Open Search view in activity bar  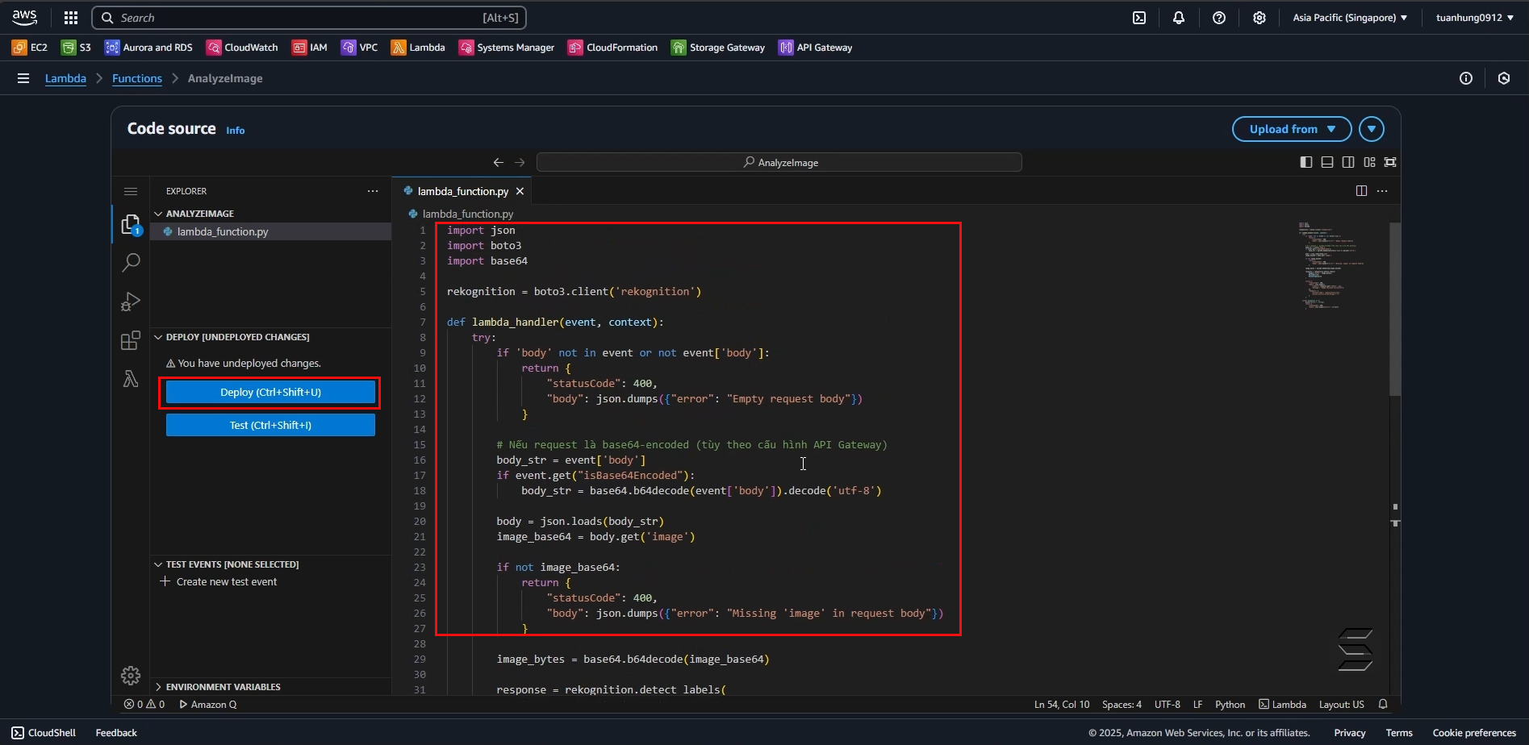[131, 262]
